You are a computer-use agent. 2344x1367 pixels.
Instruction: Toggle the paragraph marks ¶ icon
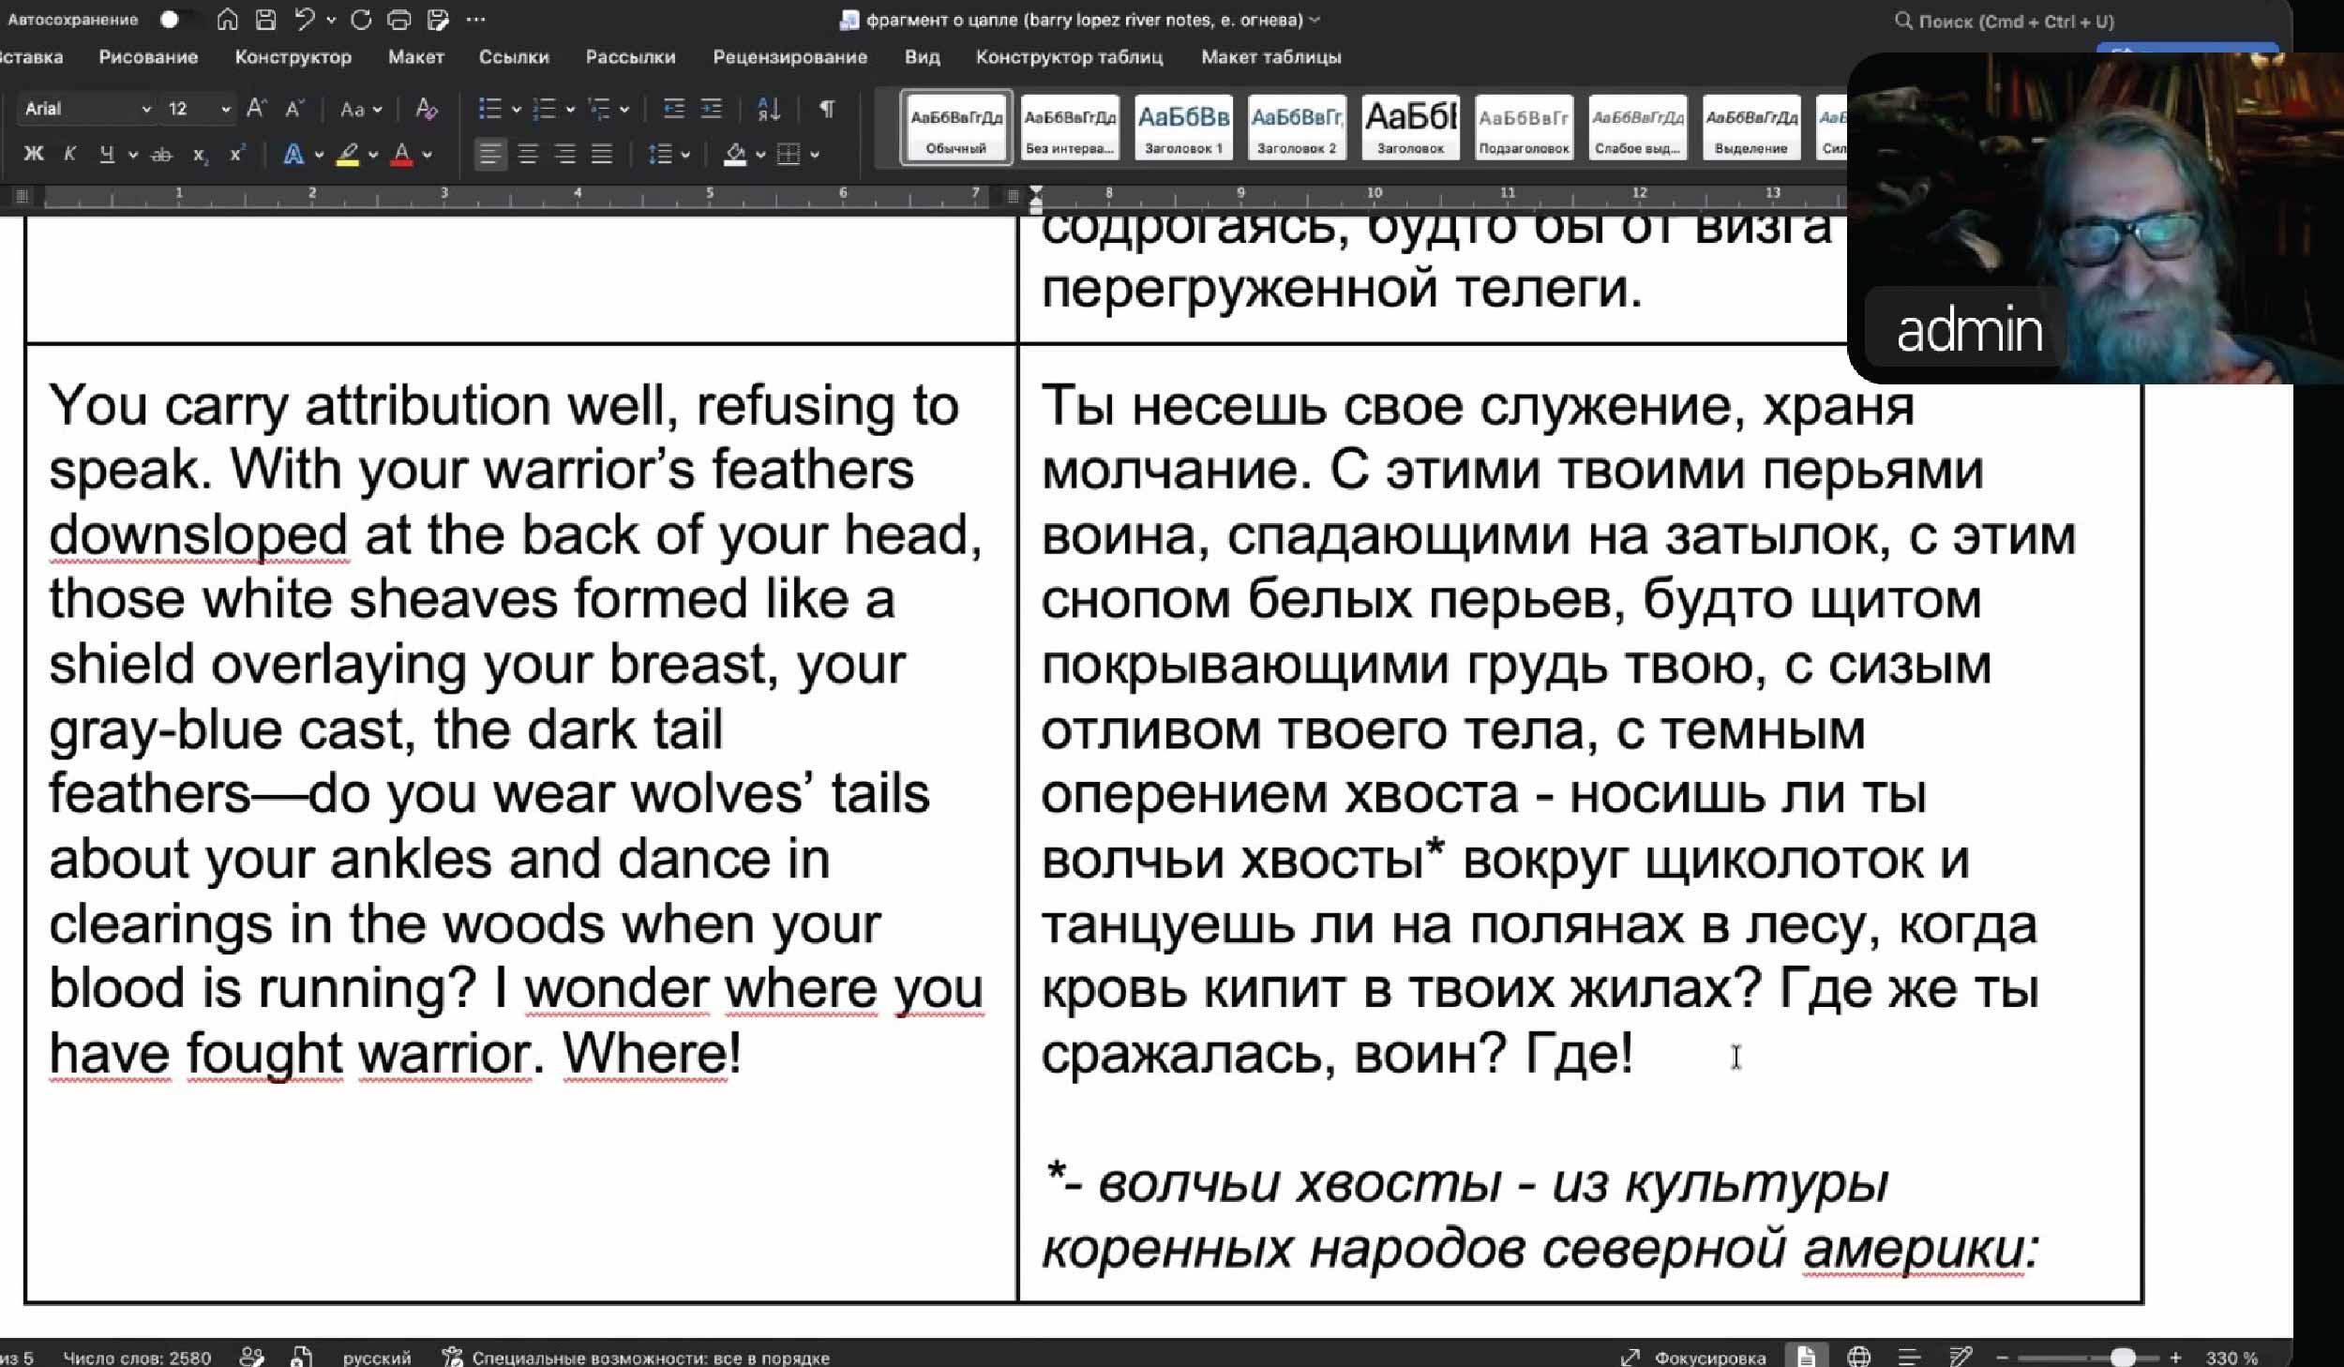click(827, 109)
